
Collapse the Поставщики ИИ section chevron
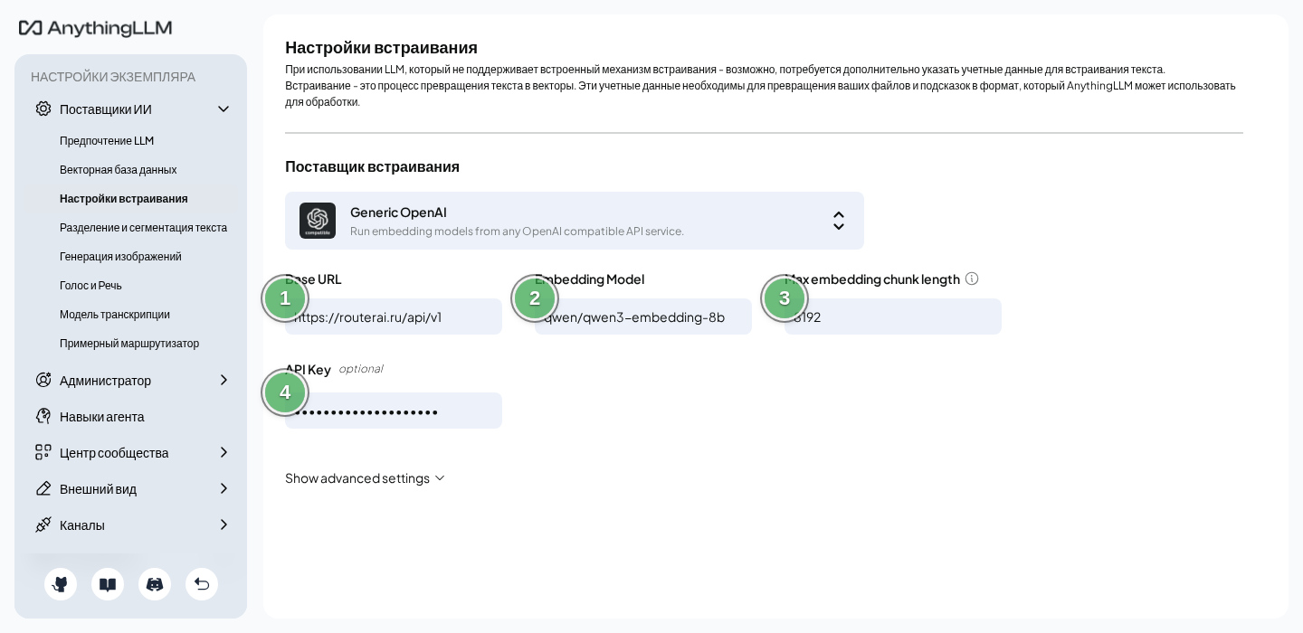(x=224, y=109)
